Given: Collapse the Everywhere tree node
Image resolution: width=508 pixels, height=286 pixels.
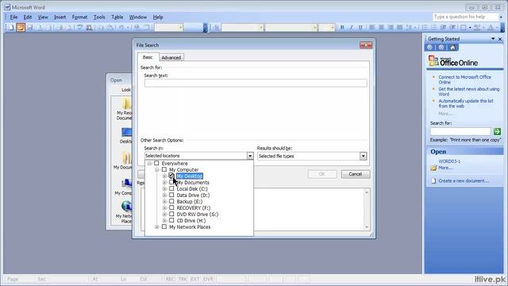Looking at the screenshot, I should [149, 163].
